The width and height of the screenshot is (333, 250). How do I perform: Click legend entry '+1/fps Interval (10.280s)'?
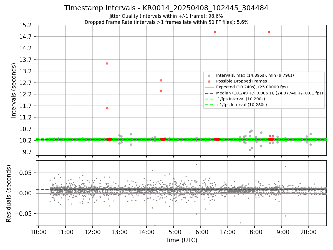pos(241,105)
